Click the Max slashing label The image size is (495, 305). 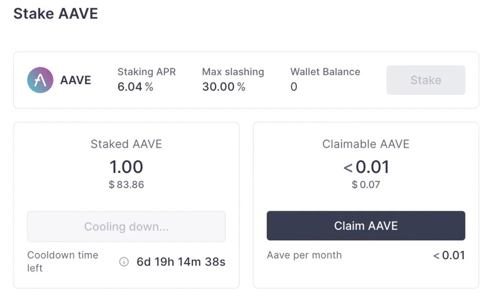(x=233, y=72)
